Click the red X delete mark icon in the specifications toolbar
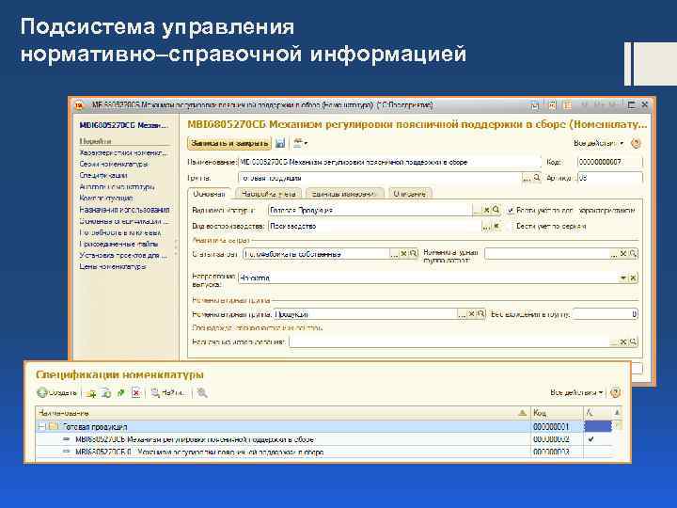 136,393
